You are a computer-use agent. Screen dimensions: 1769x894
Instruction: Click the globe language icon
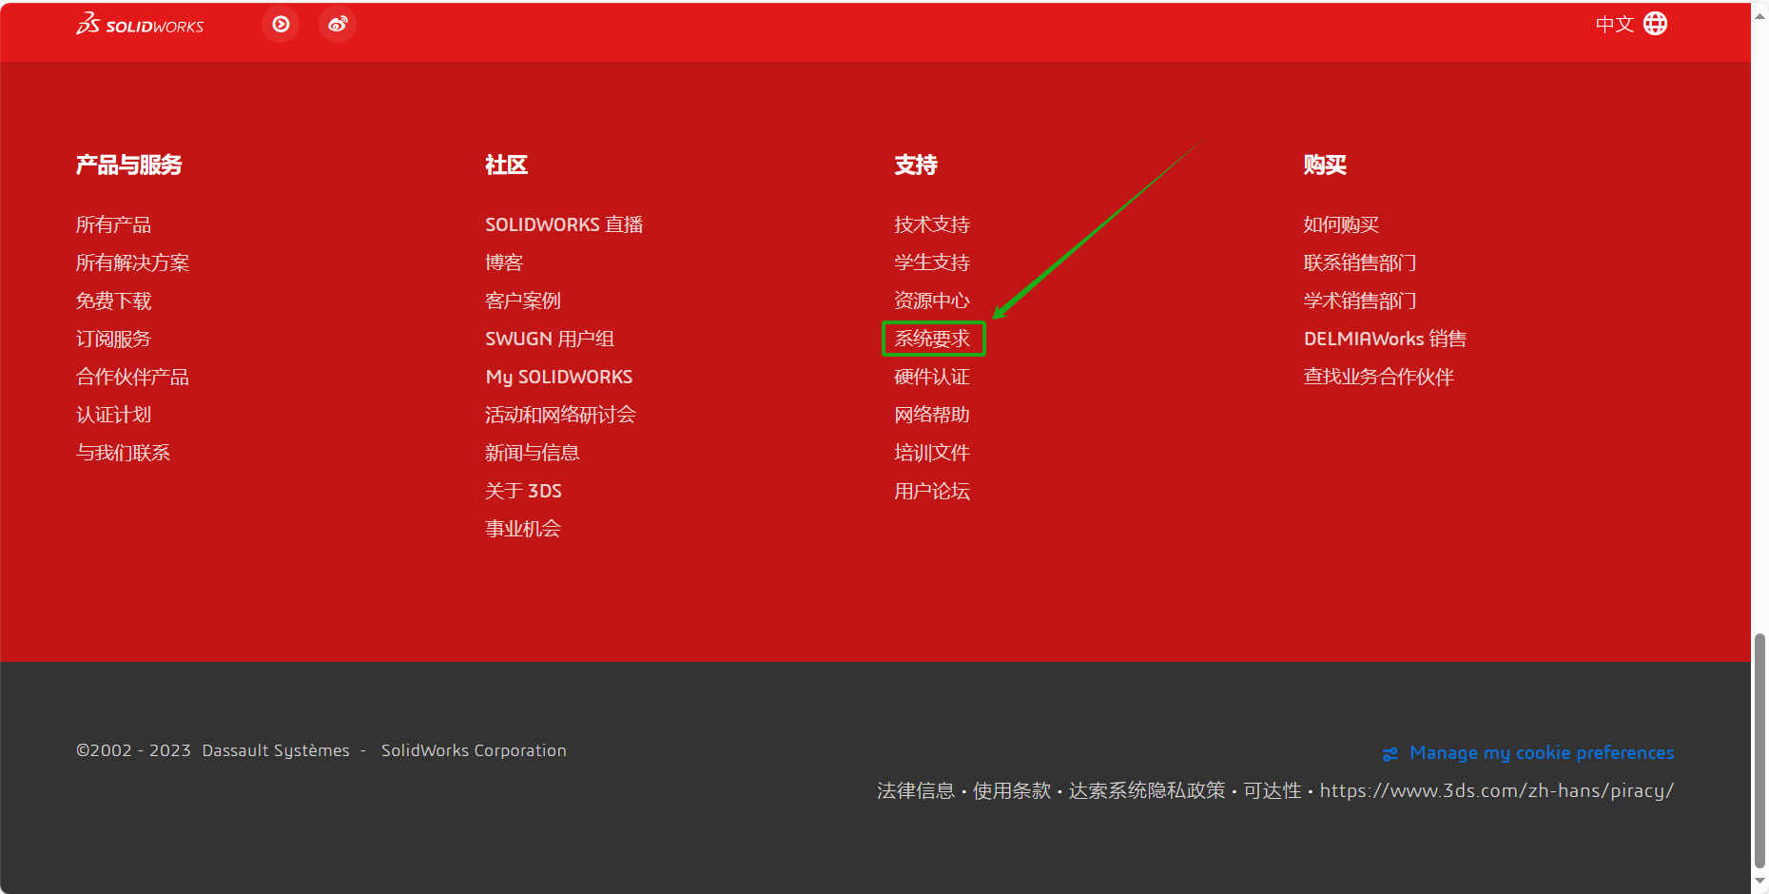(1655, 24)
